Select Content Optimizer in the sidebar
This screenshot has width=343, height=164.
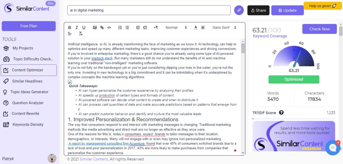tap(29, 70)
